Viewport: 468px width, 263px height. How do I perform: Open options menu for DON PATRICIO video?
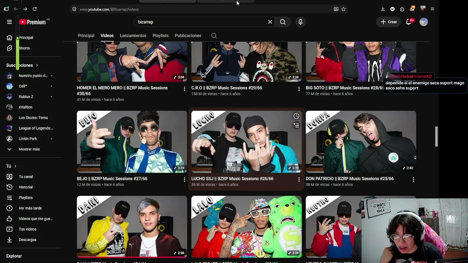point(413,179)
